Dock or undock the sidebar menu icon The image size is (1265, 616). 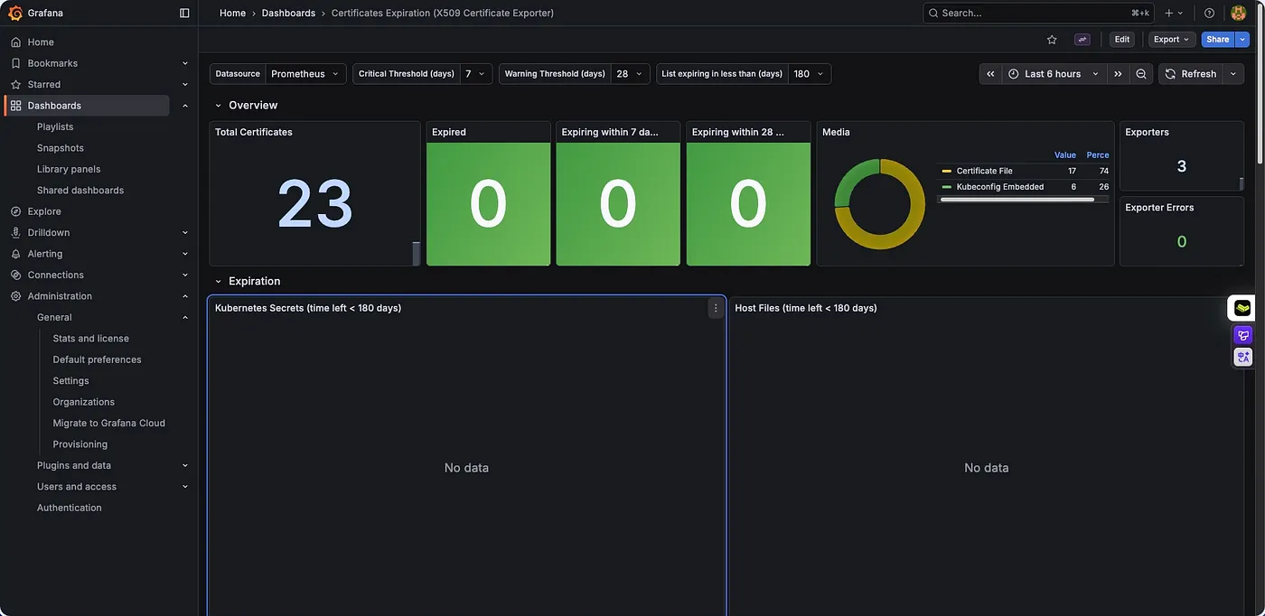(x=184, y=13)
